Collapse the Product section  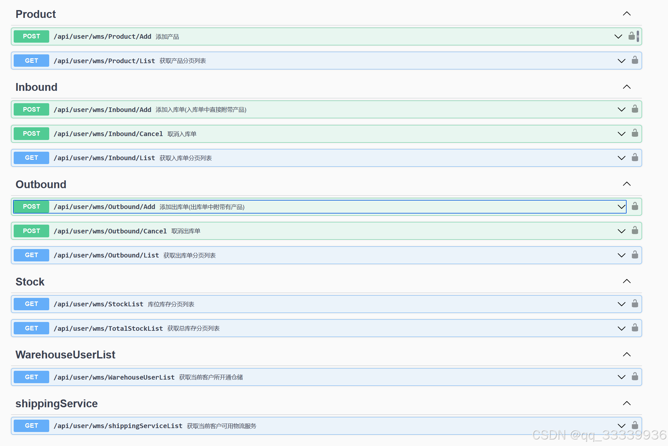click(x=627, y=14)
